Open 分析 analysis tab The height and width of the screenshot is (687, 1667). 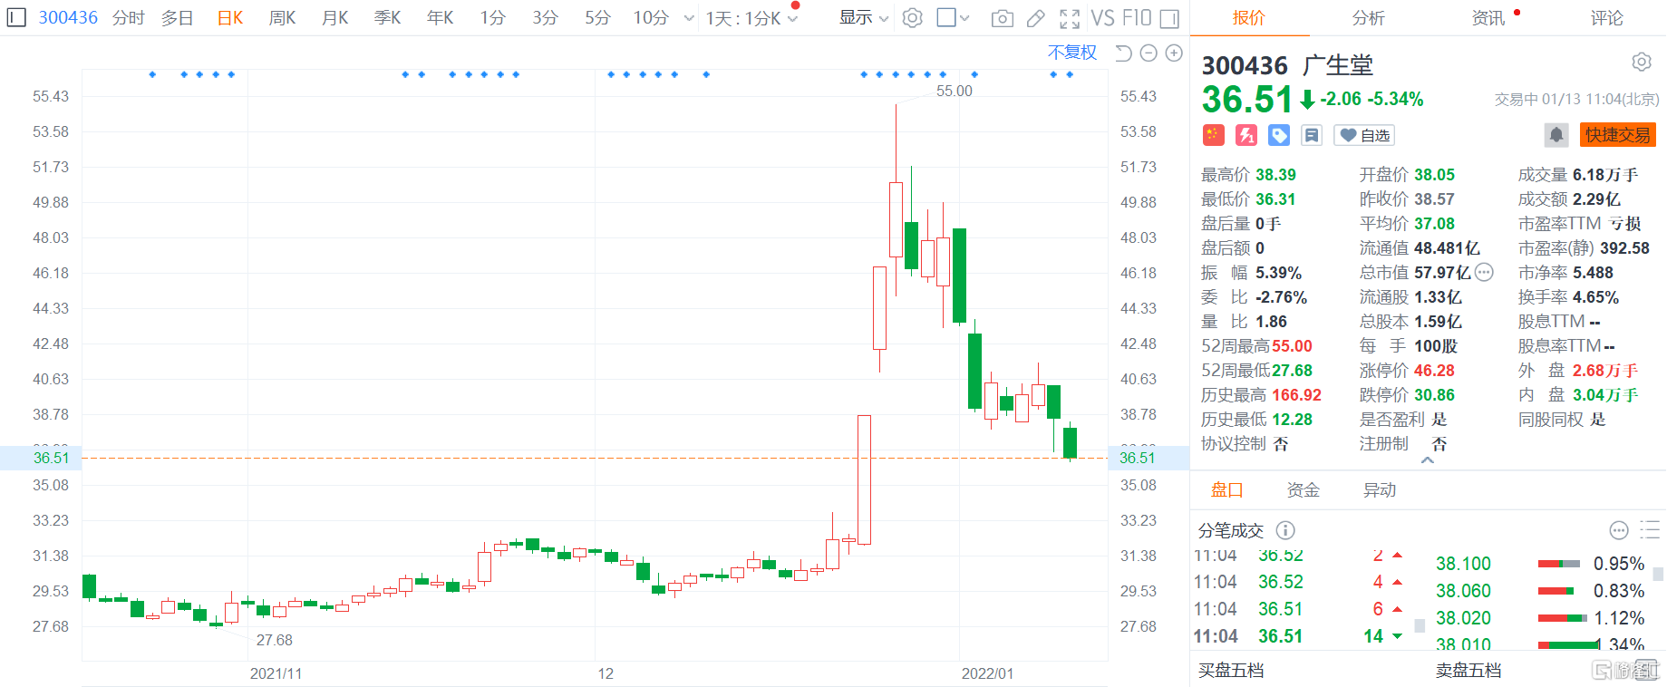(x=1368, y=18)
